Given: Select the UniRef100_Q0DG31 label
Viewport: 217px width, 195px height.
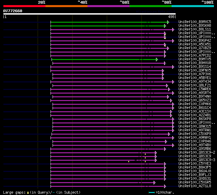Looking at the screenshot, I should (x=195, y=179).
